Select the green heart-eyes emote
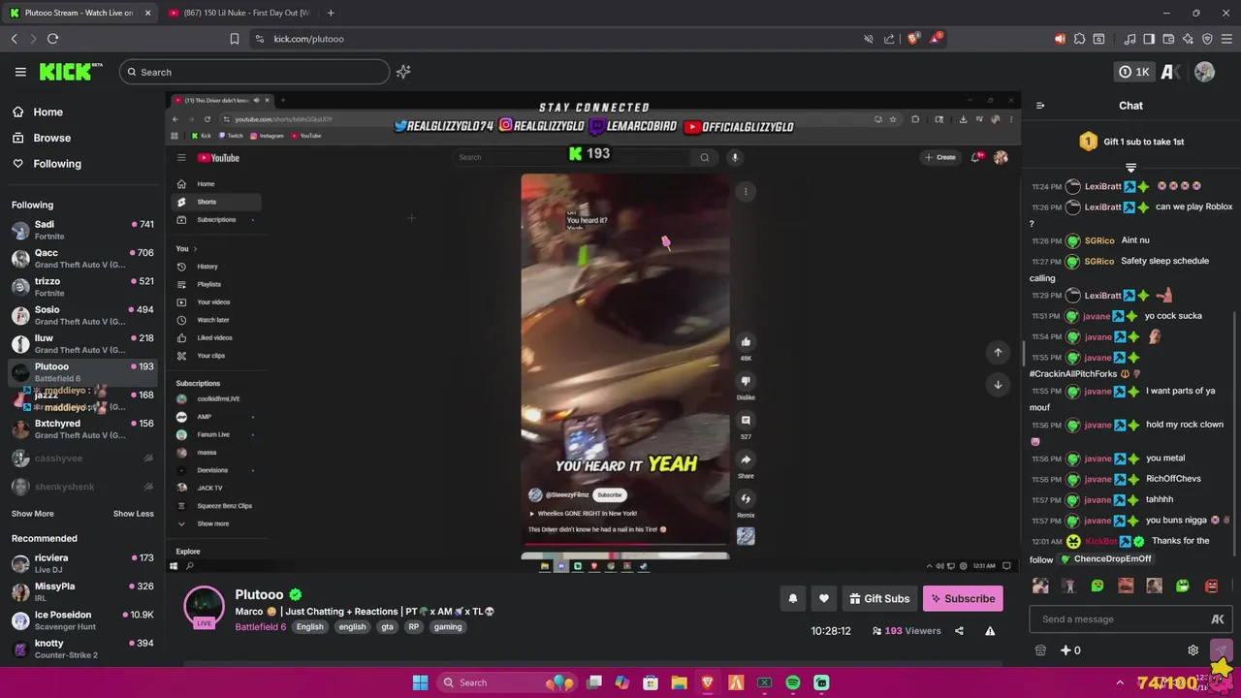 (x=1098, y=586)
